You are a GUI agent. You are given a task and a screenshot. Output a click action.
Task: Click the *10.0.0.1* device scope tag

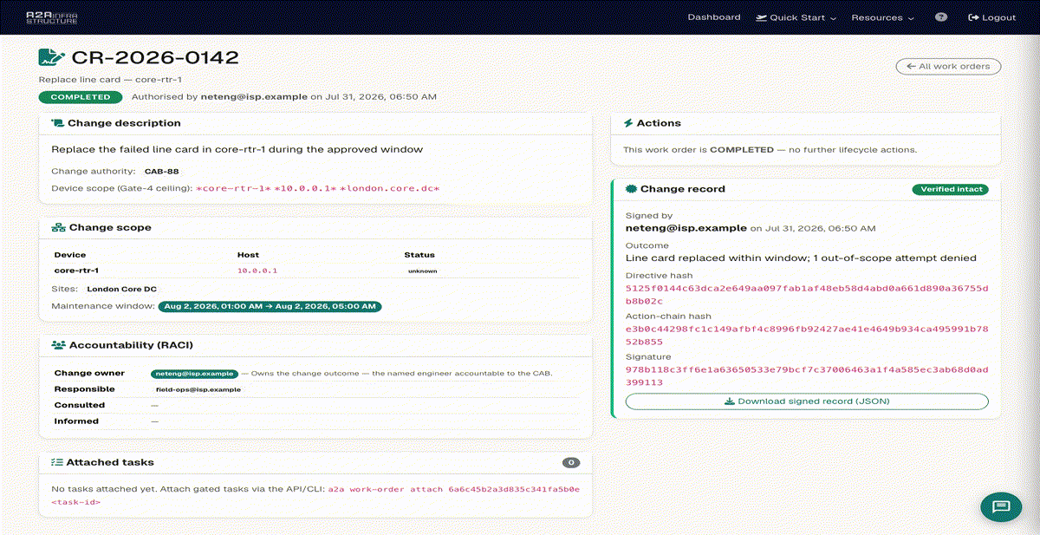tap(305, 188)
